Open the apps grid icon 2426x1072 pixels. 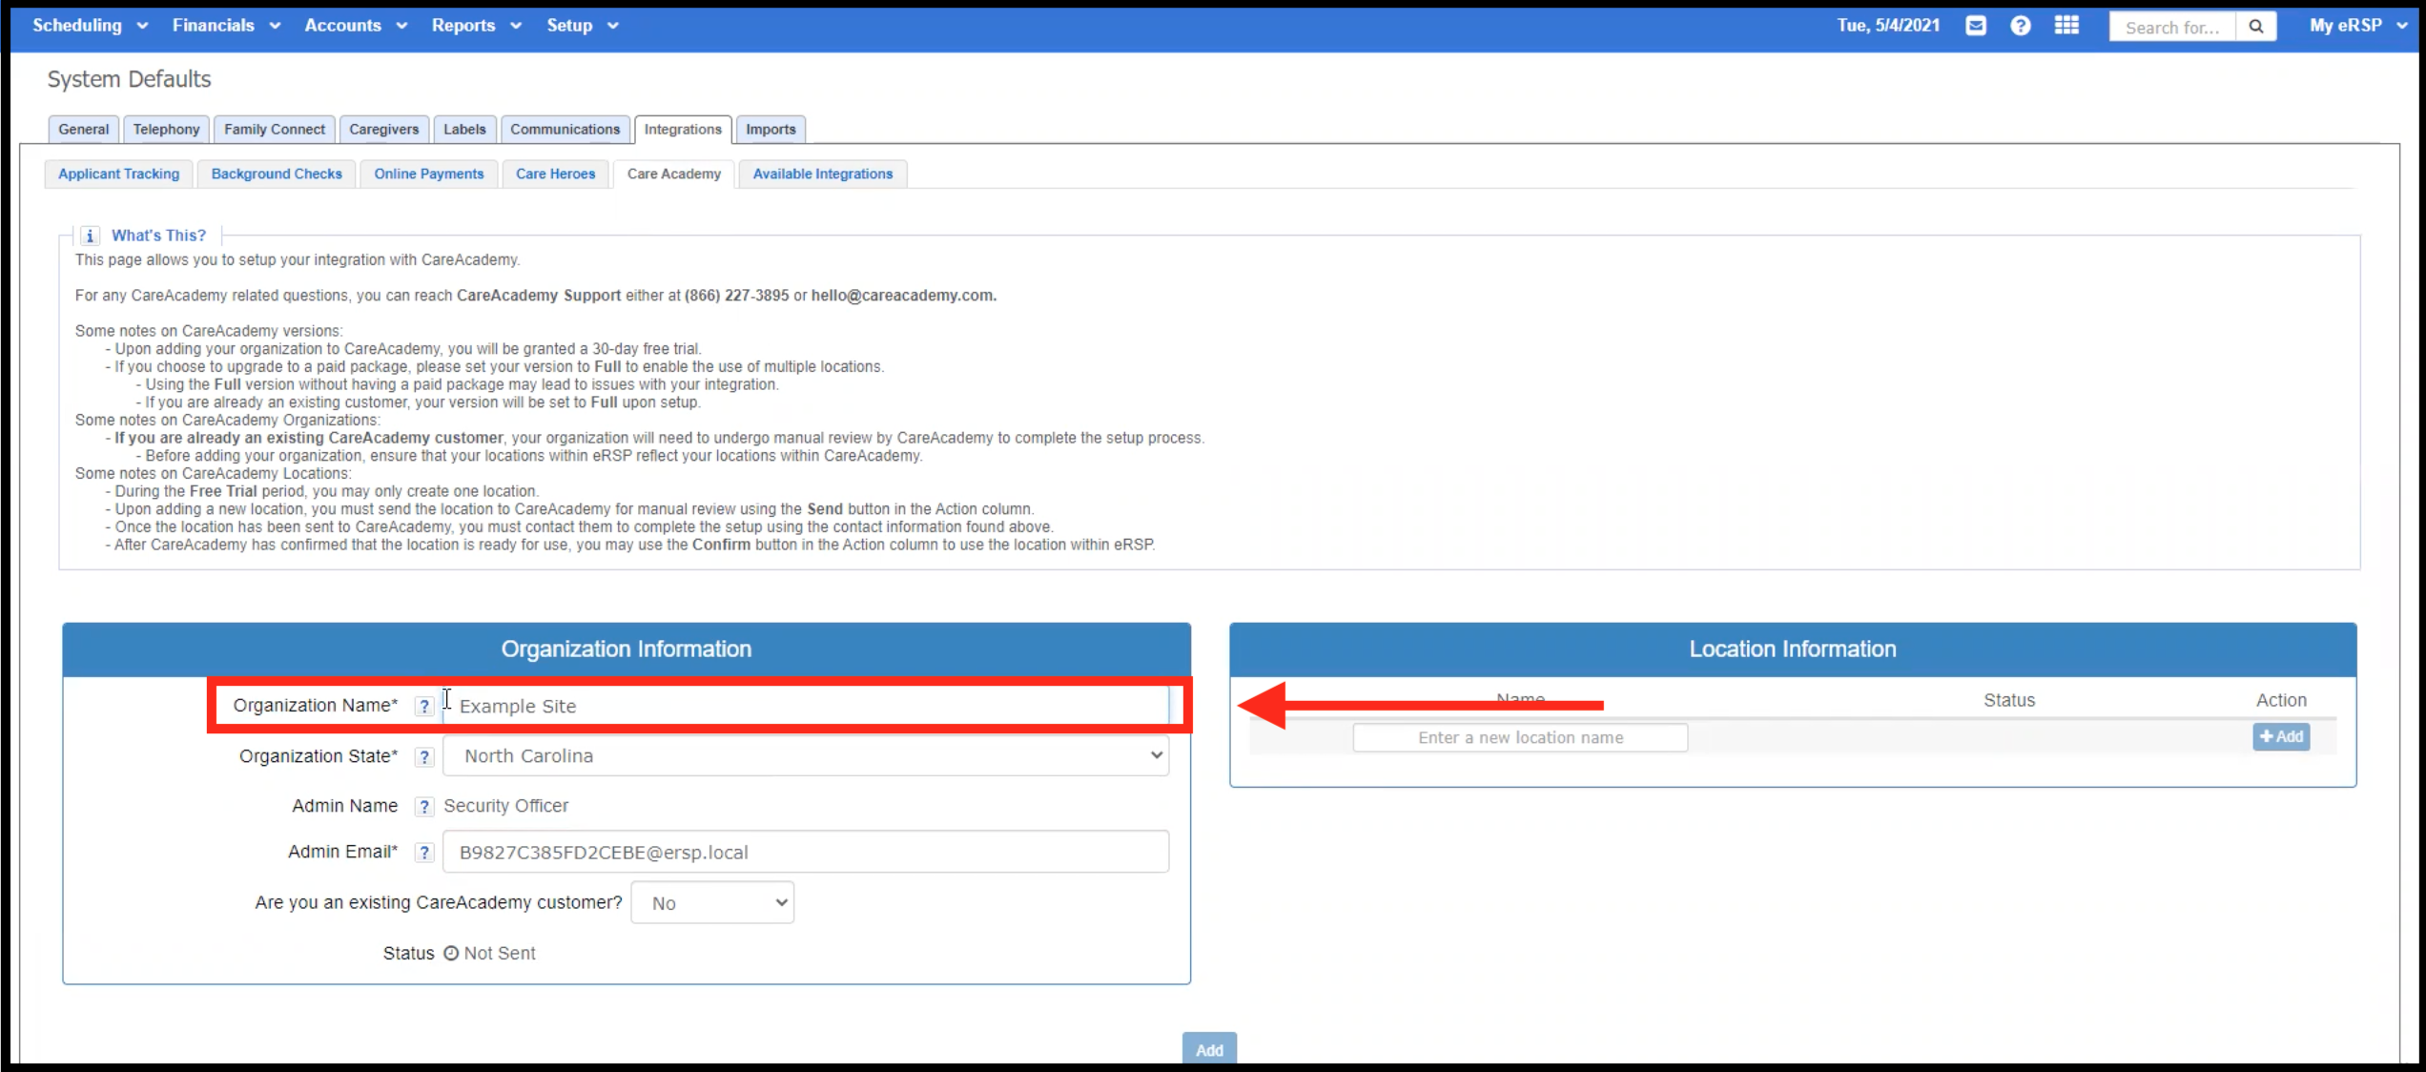tap(2066, 25)
